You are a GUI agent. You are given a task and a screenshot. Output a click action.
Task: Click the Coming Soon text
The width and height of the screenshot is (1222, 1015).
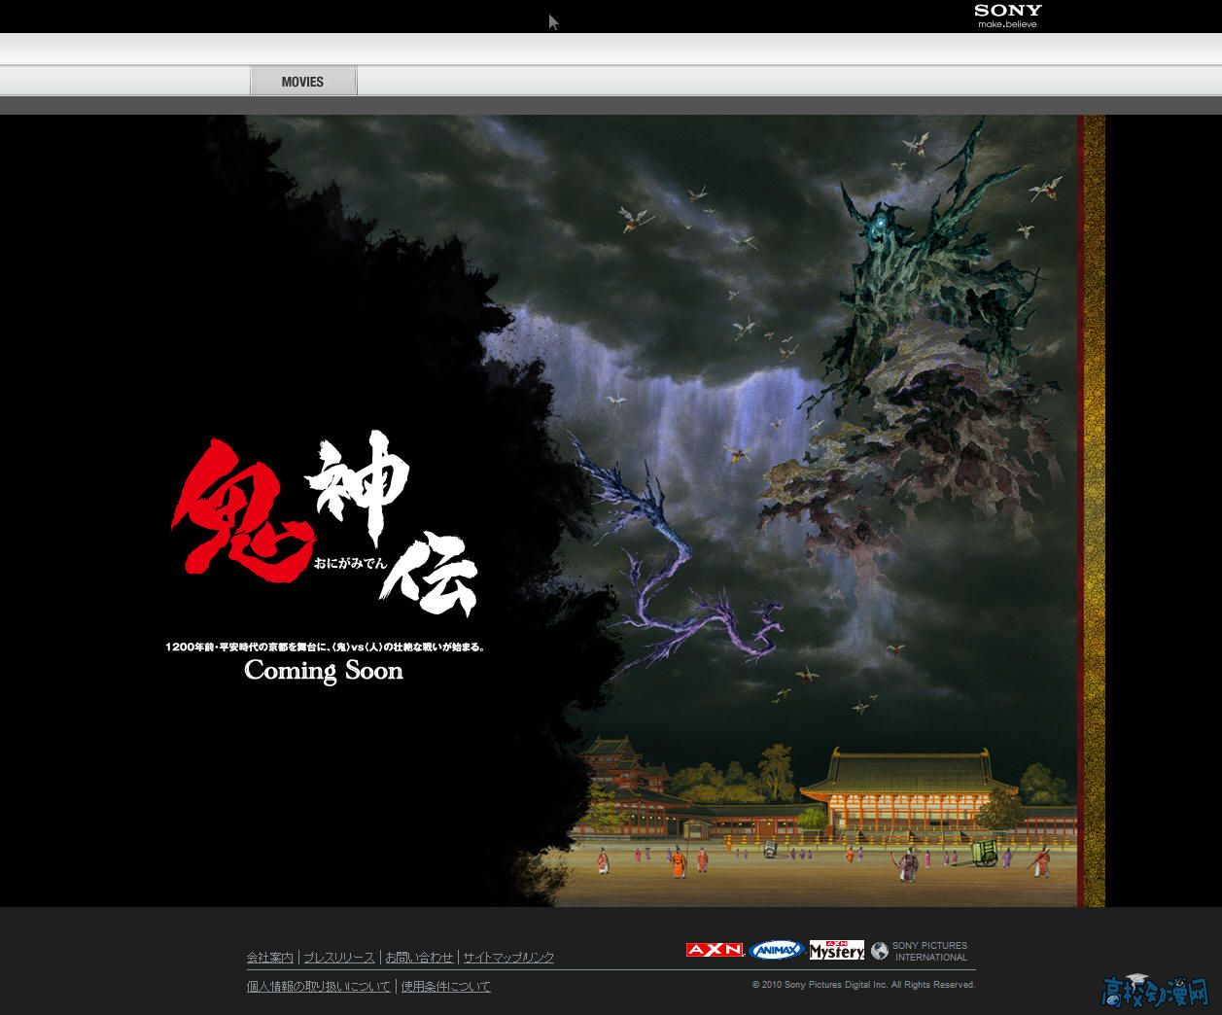(324, 671)
